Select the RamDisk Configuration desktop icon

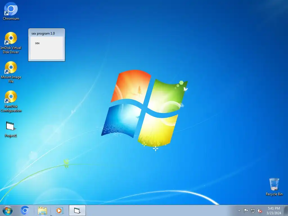coord(11,101)
